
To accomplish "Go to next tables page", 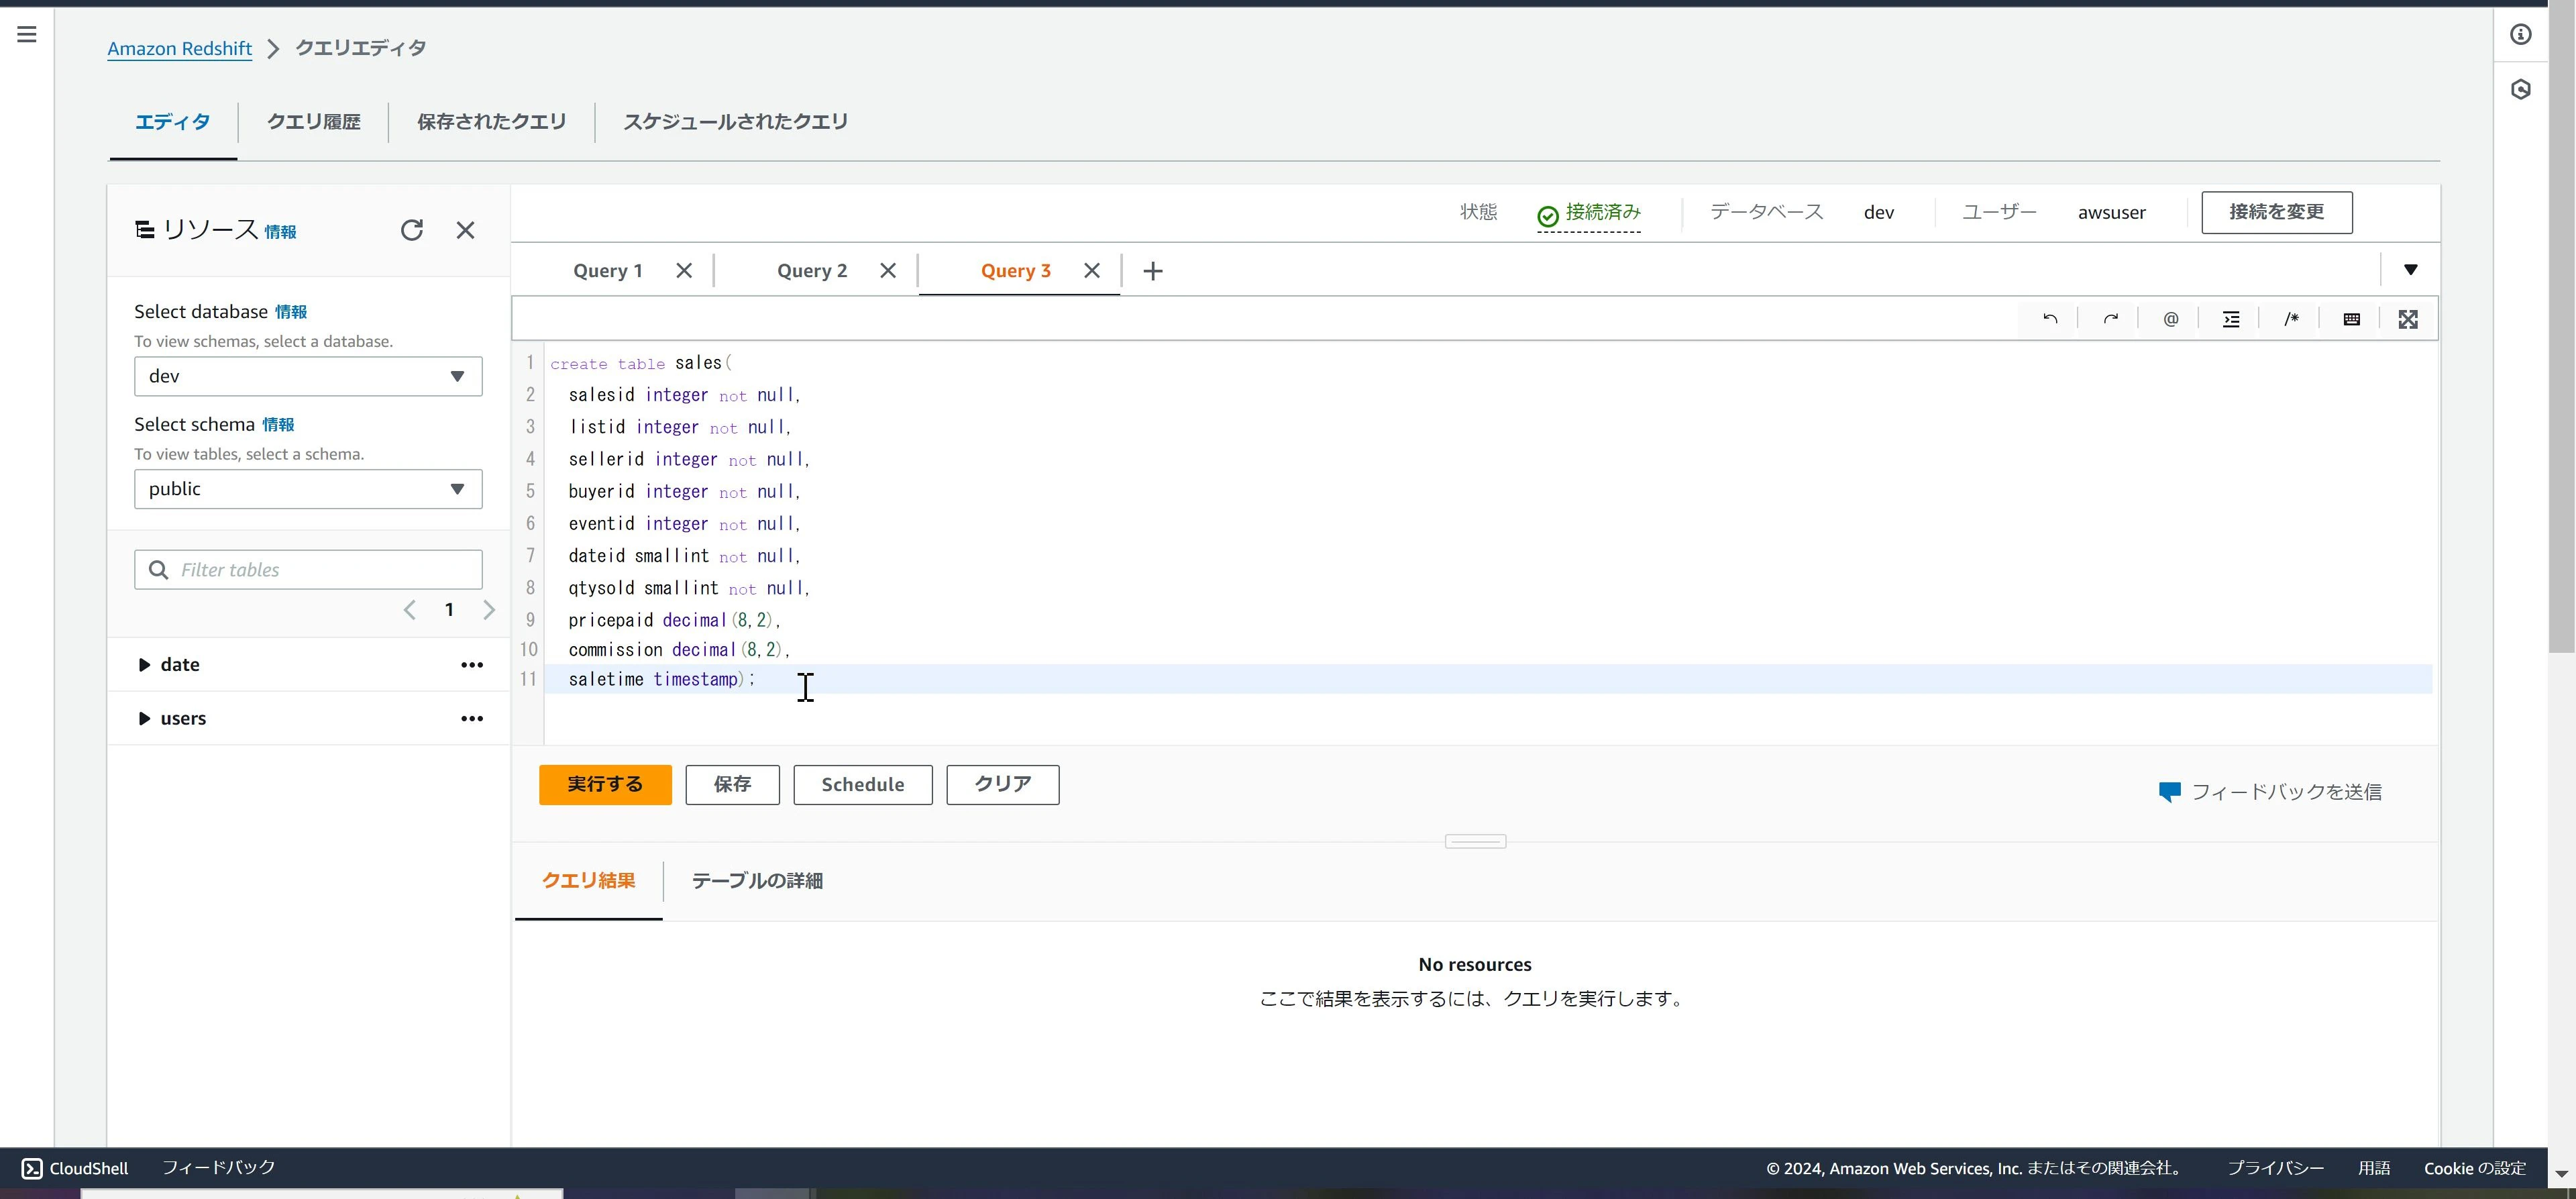I will tap(489, 610).
